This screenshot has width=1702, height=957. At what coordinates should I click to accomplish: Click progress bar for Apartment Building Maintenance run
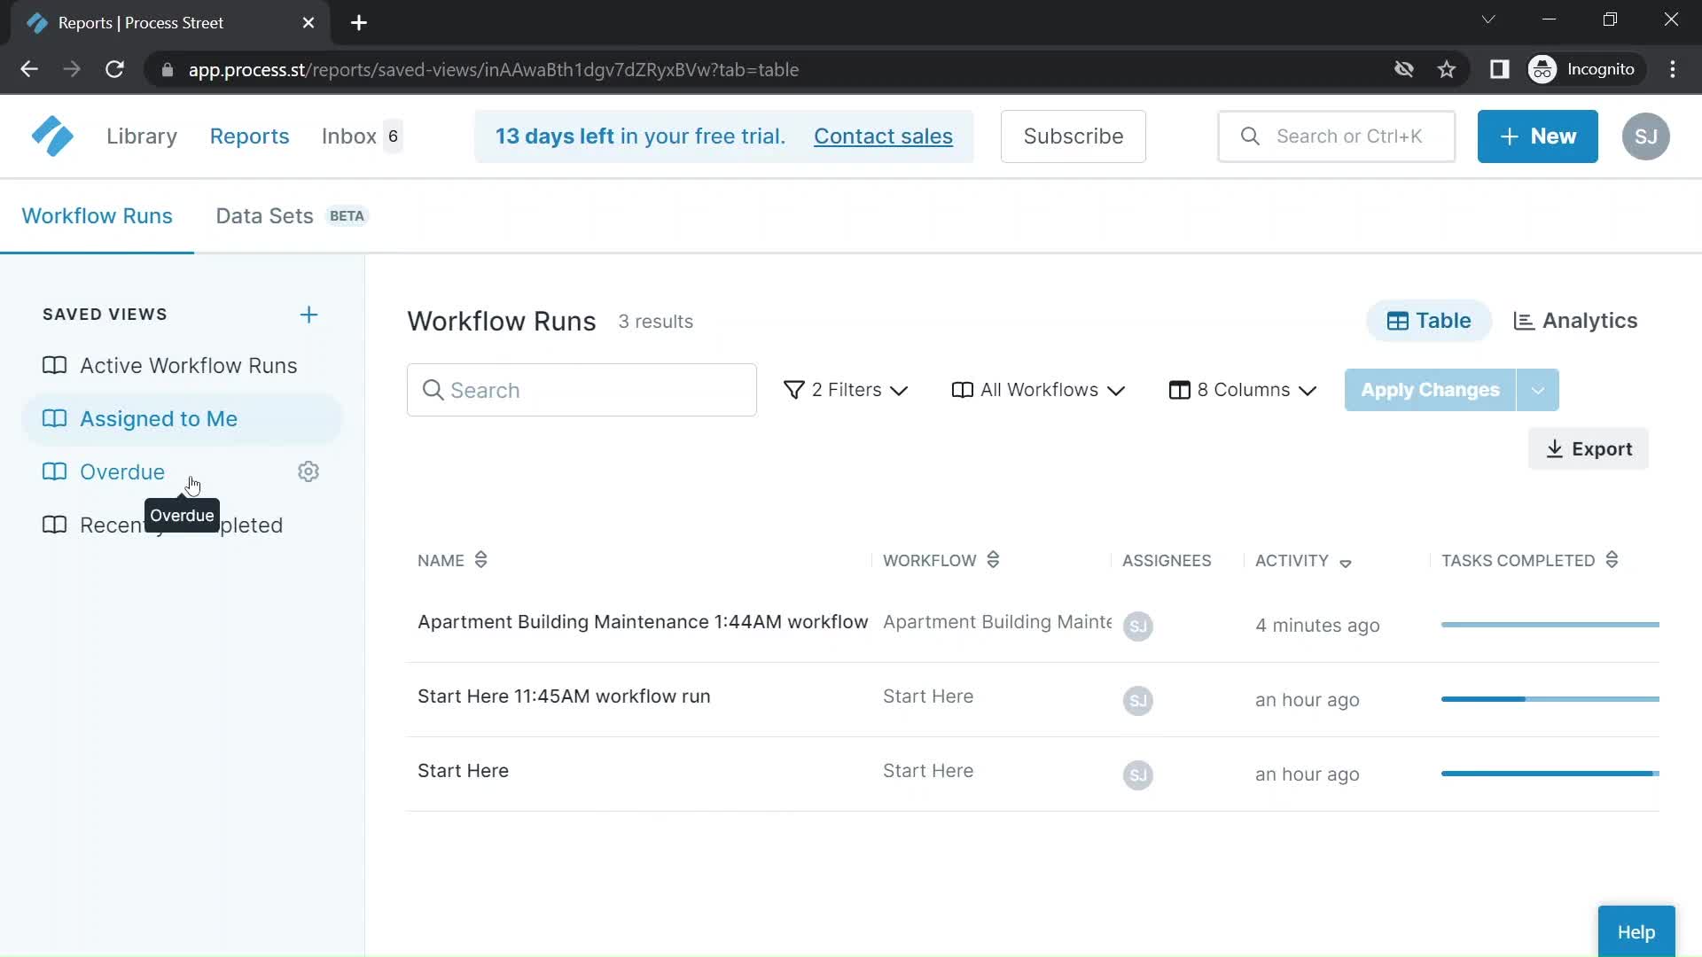click(x=1550, y=625)
